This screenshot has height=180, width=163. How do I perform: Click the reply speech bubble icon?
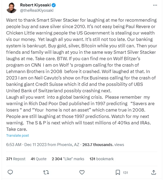(10, 172)
